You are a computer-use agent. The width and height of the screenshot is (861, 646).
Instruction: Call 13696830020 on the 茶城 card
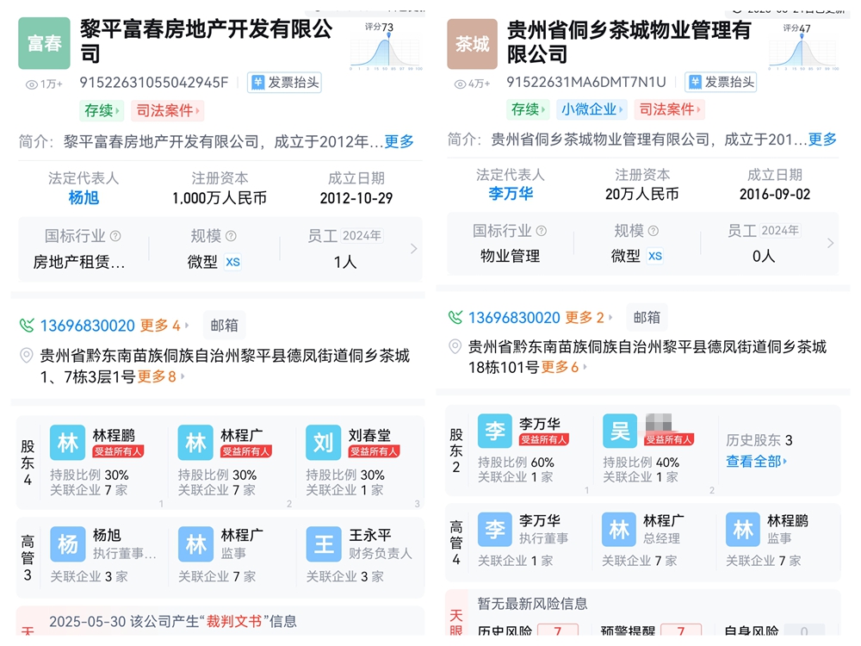click(514, 318)
